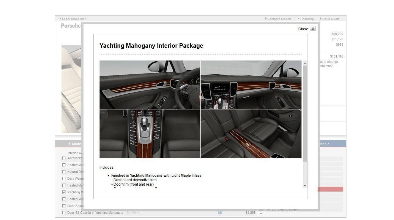
Task: Click the $131,115 total price
Action: tap(336, 56)
